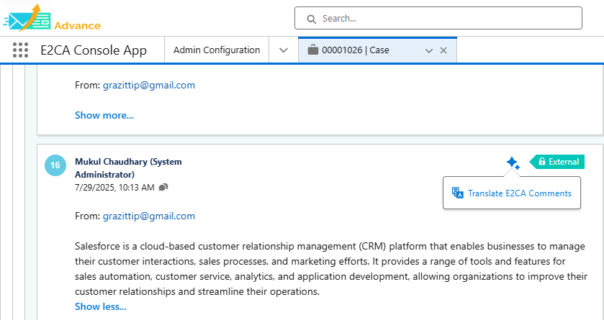Click the briefcase case icon on tab
This screenshot has width=604, height=320.
(x=313, y=50)
